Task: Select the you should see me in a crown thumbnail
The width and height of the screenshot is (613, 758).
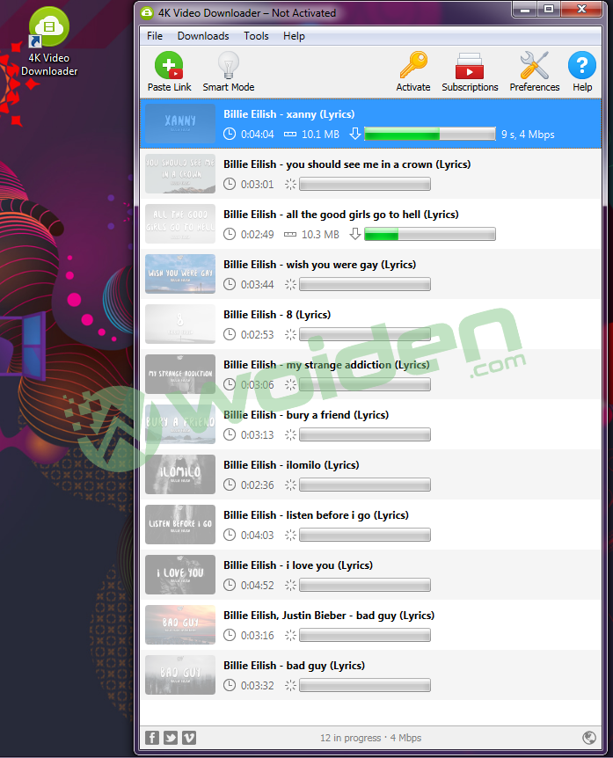Action: click(x=180, y=173)
